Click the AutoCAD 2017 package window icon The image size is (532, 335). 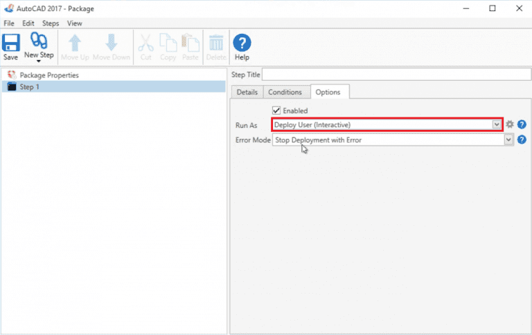point(9,8)
